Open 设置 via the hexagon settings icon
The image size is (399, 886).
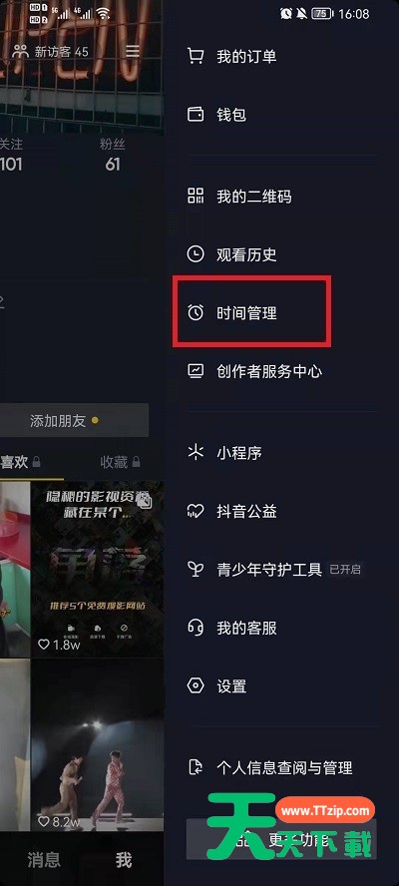coord(196,686)
